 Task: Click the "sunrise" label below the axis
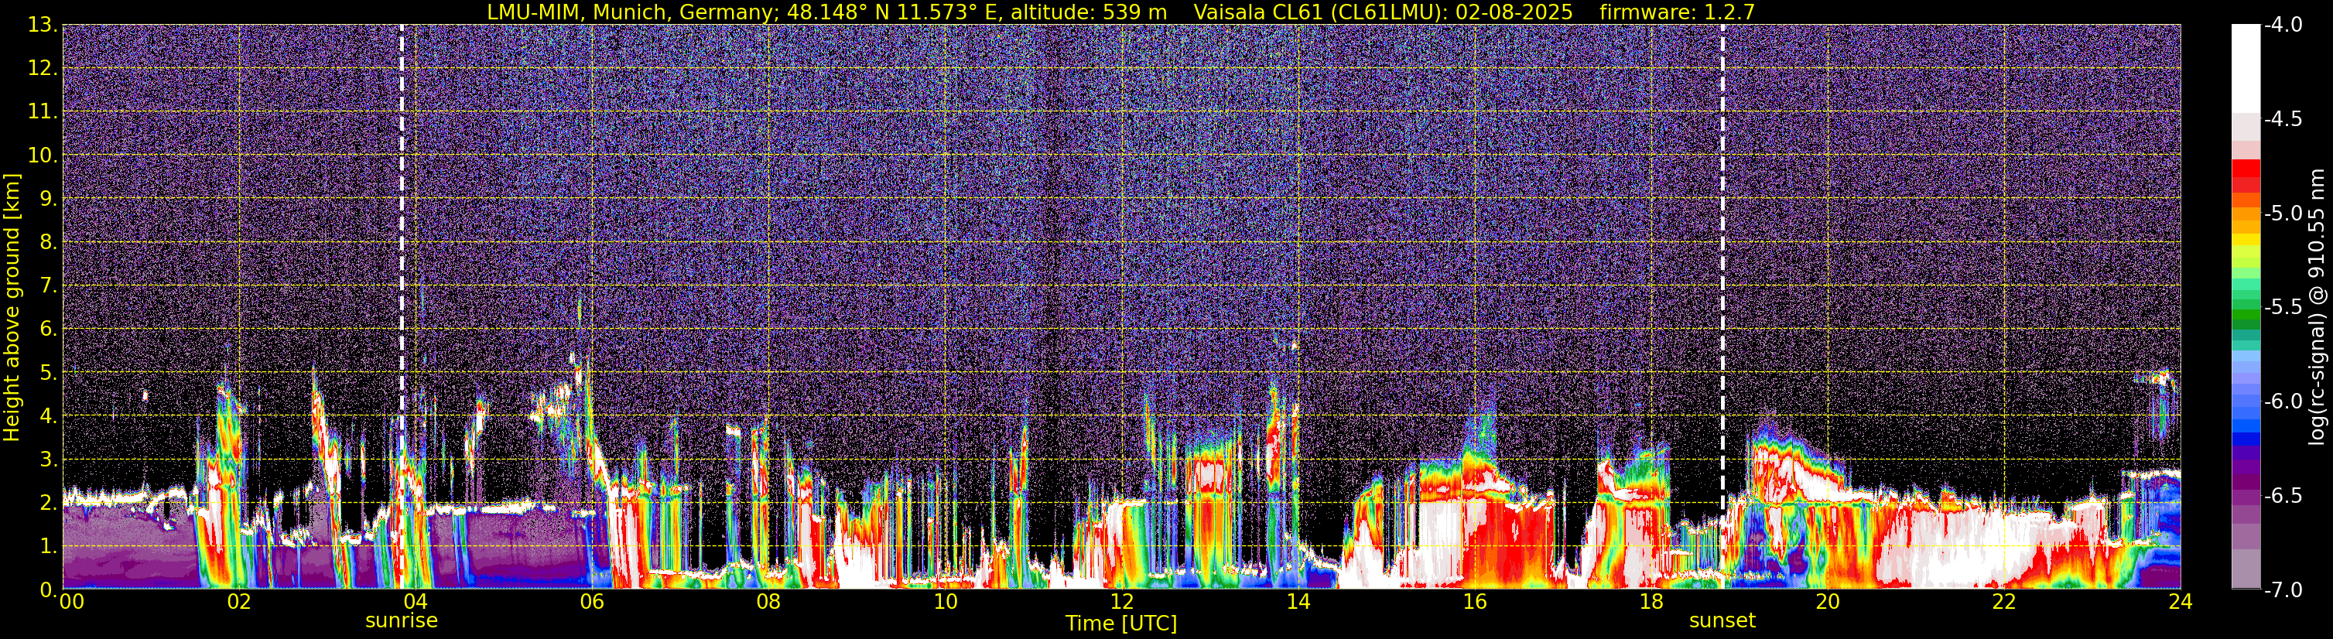click(x=401, y=621)
